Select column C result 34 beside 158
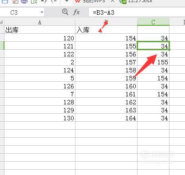 pos(153,70)
